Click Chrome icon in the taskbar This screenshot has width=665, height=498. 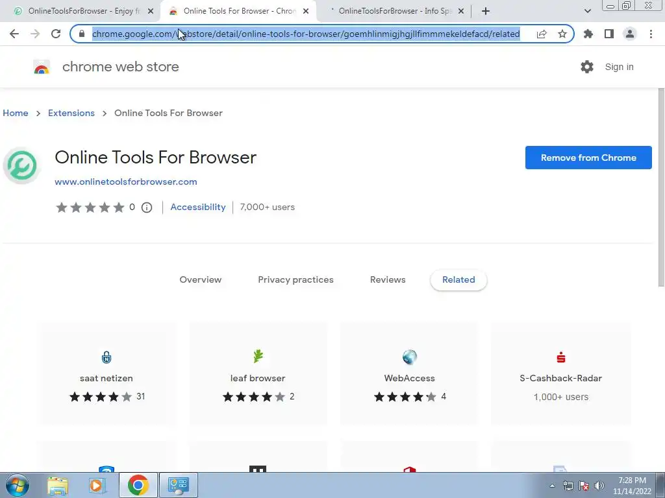coord(138,485)
